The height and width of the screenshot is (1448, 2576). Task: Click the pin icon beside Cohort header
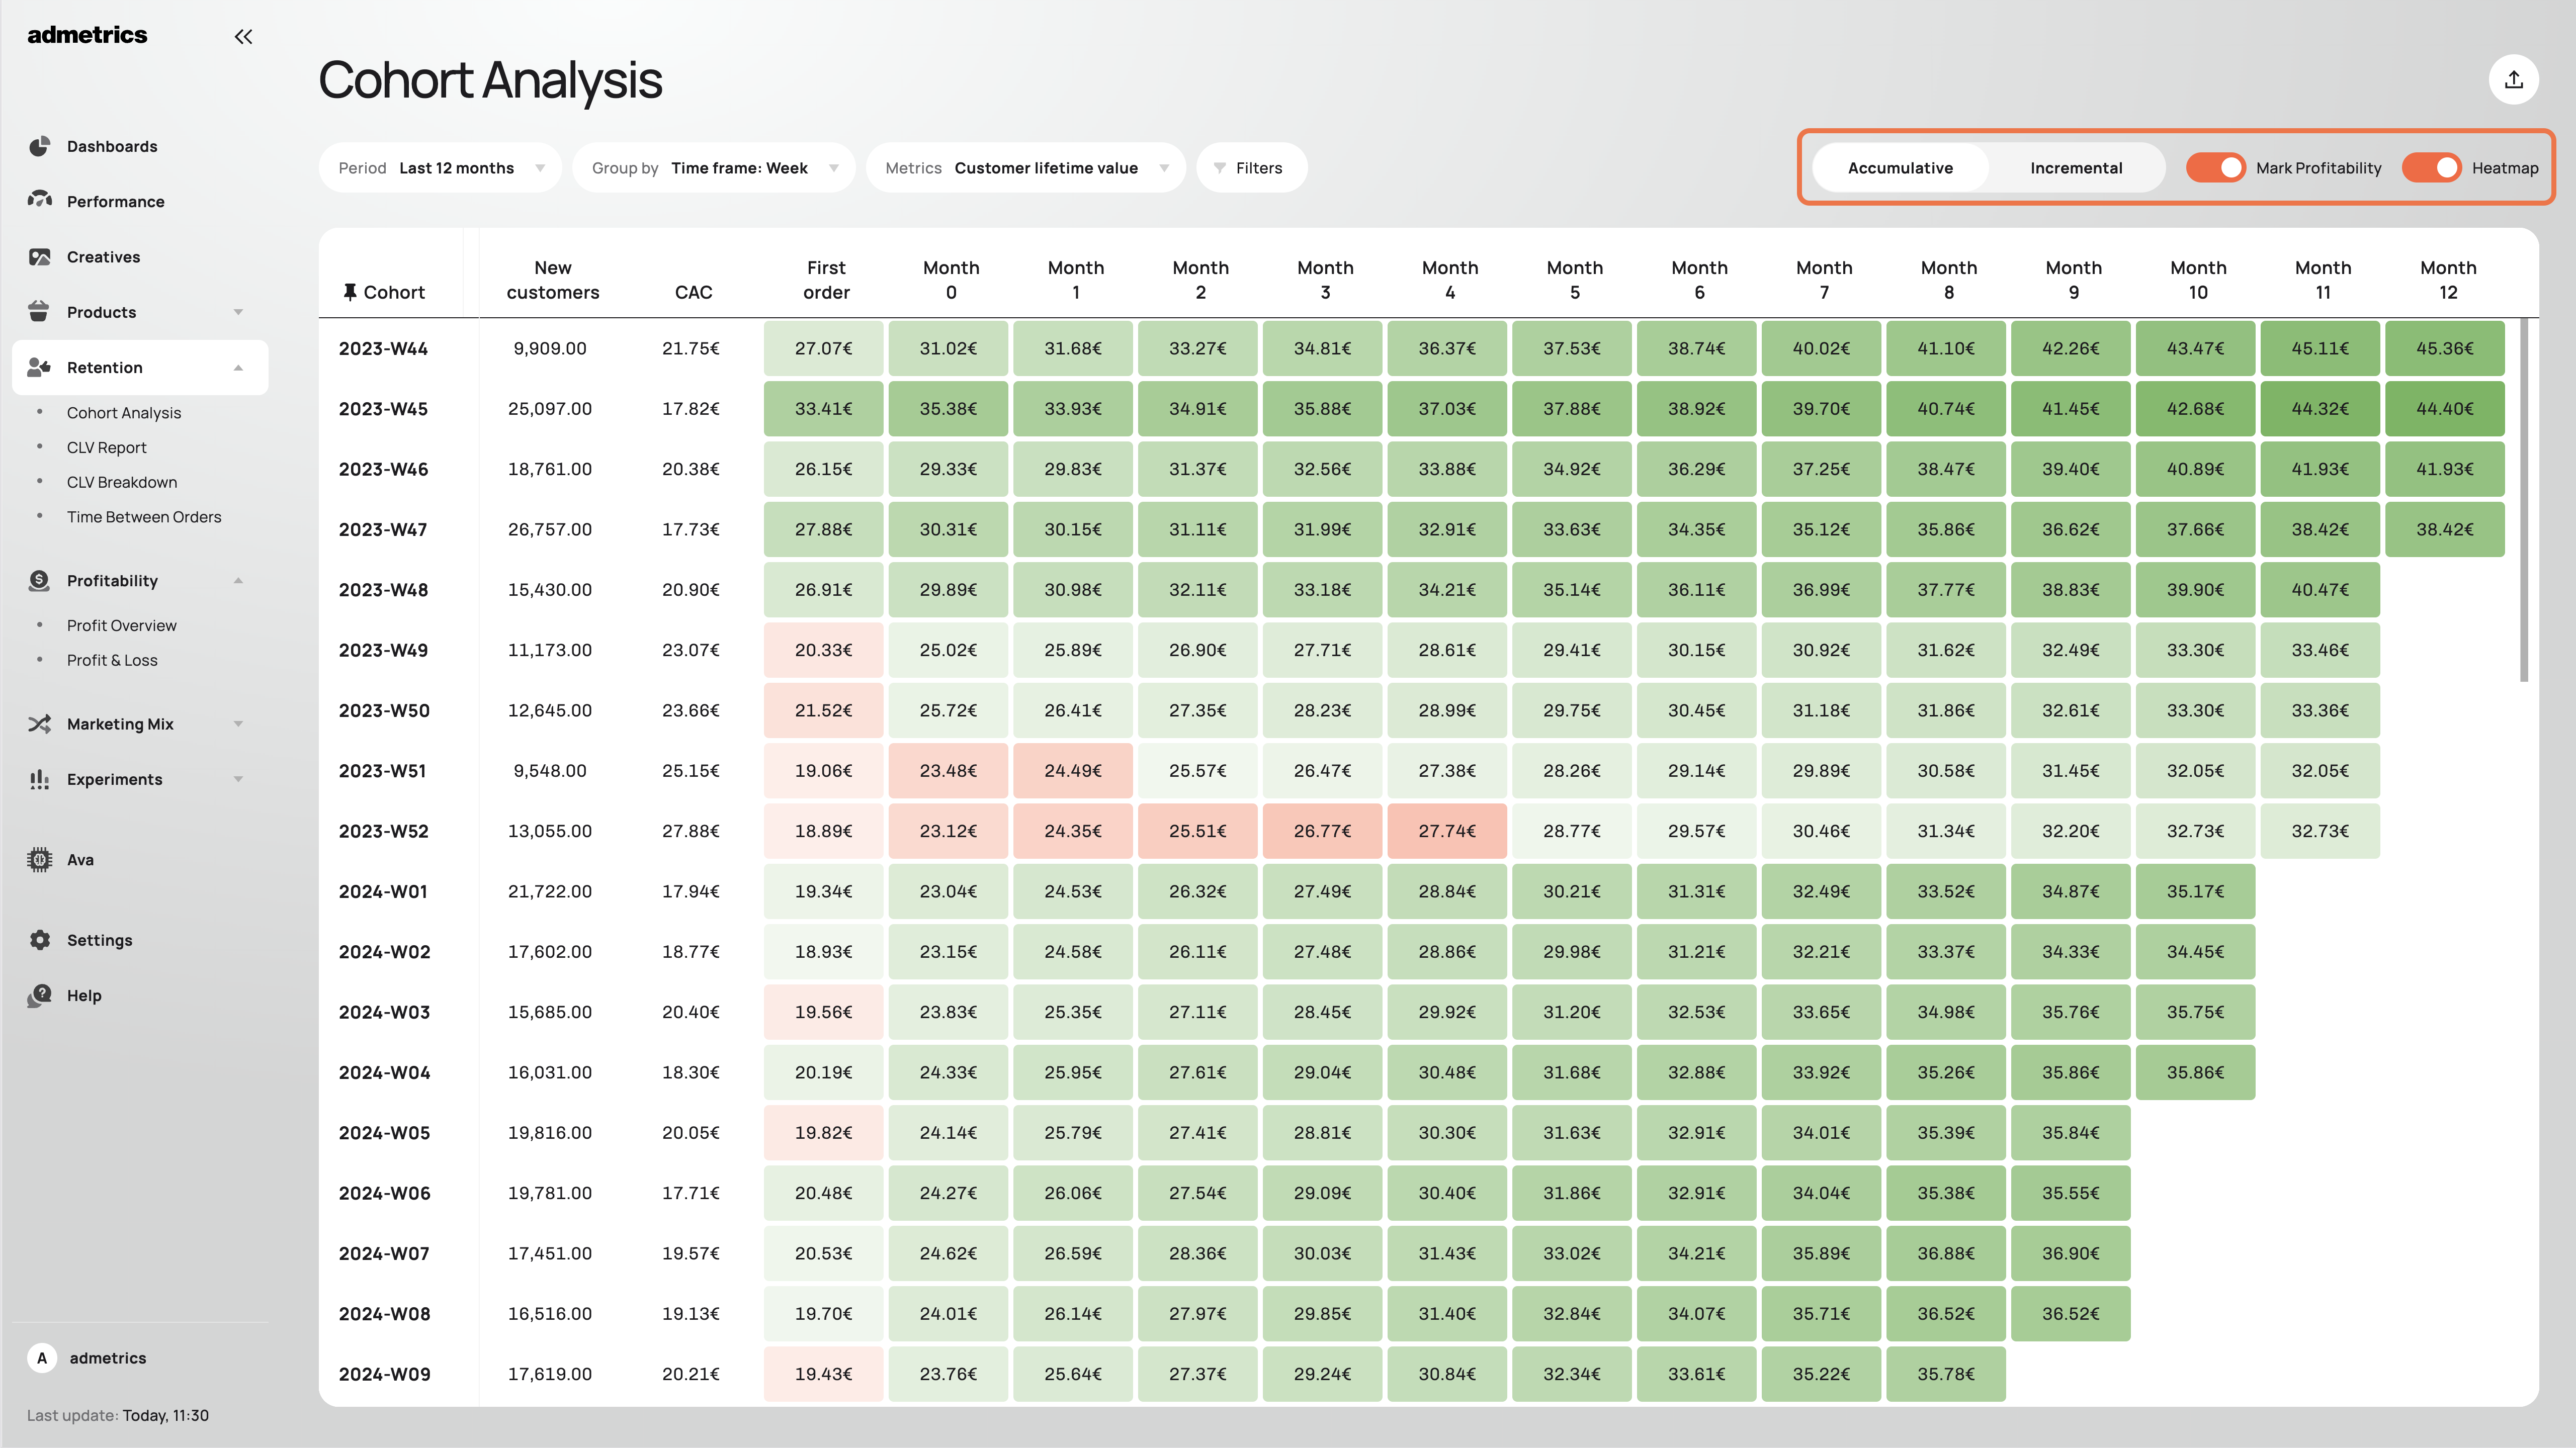349,292
